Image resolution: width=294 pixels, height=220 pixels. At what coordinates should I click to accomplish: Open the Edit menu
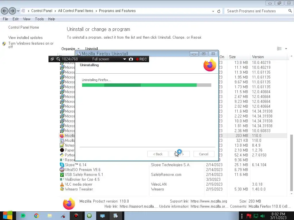(16, 19)
